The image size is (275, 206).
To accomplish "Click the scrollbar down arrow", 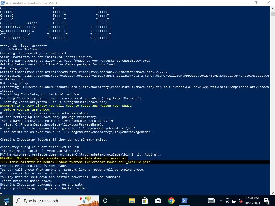I will coord(273,193).
